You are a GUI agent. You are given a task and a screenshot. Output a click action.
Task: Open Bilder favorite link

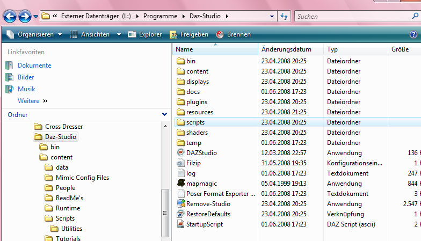(26, 77)
